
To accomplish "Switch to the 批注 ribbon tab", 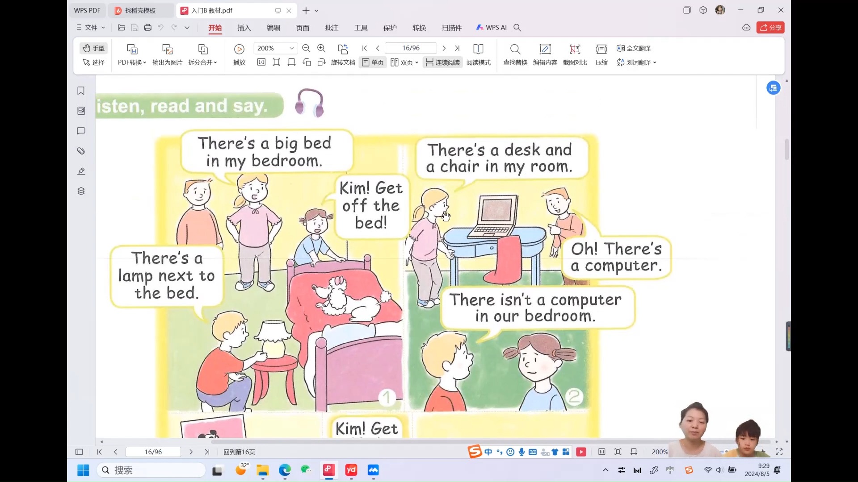I will 332,28.
